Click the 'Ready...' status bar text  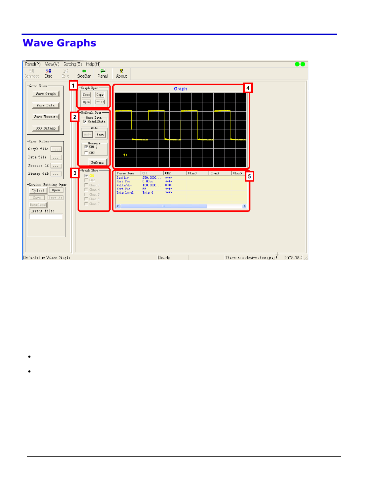click(166, 258)
